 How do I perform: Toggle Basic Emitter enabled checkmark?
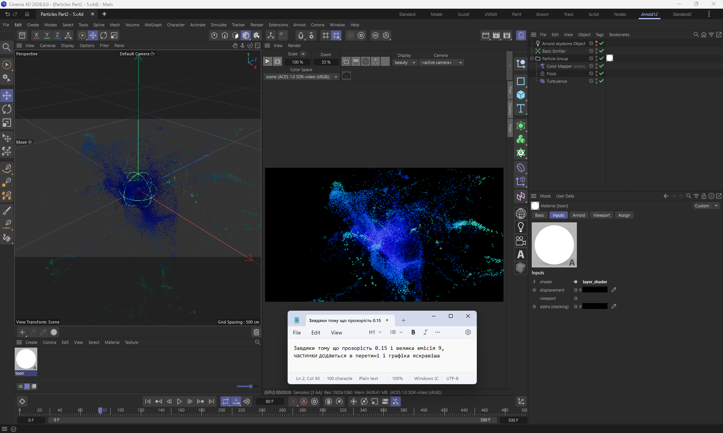pos(602,51)
